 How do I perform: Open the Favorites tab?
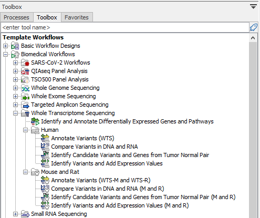77,17
